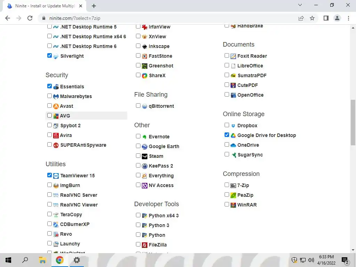Viewport: 356px width, 267px height.
Task: Check the SumatraPDF checkbox
Action: (x=227, y=75)
